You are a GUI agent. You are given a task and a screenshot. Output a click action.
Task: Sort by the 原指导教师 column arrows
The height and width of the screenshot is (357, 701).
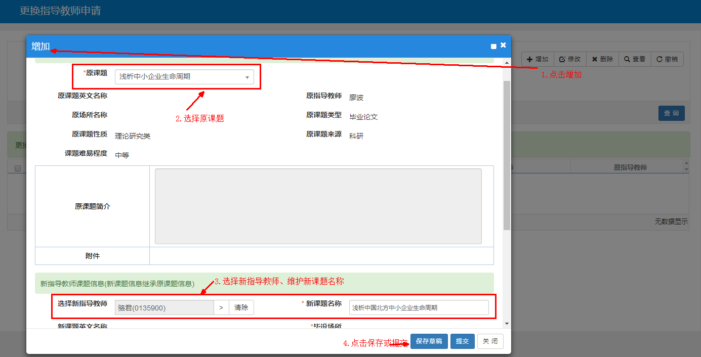pos(686,166)
